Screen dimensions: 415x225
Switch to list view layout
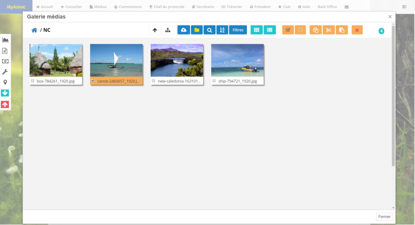coord(270,30)
